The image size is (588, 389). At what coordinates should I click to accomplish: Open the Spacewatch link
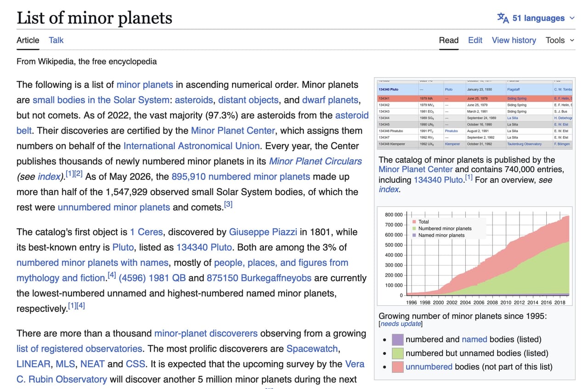pyautogui.click(x=312, y=349)
